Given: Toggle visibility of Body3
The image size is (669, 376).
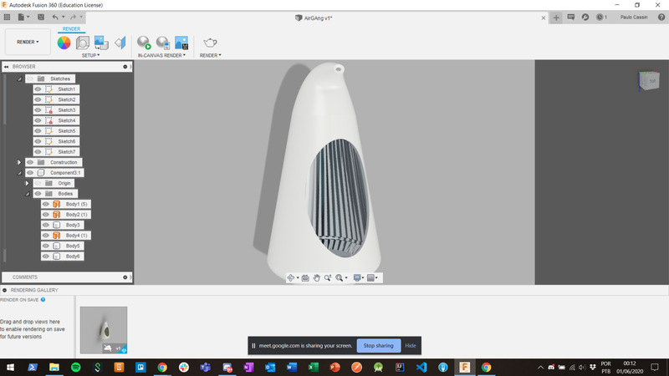Looking at the screenshot, I should point(46,225).
